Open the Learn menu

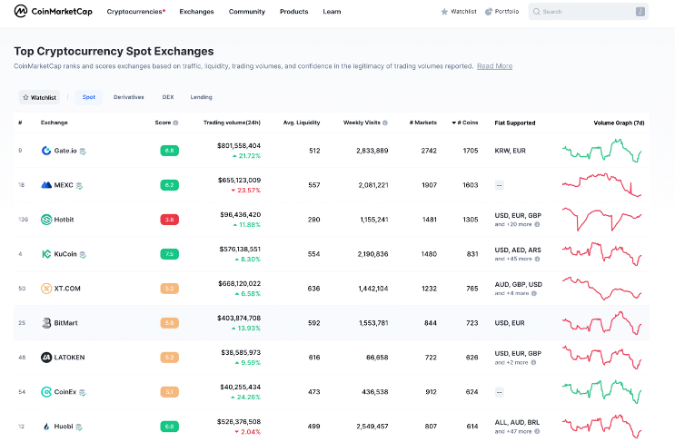pyautogui.click(x=332, y=12)
